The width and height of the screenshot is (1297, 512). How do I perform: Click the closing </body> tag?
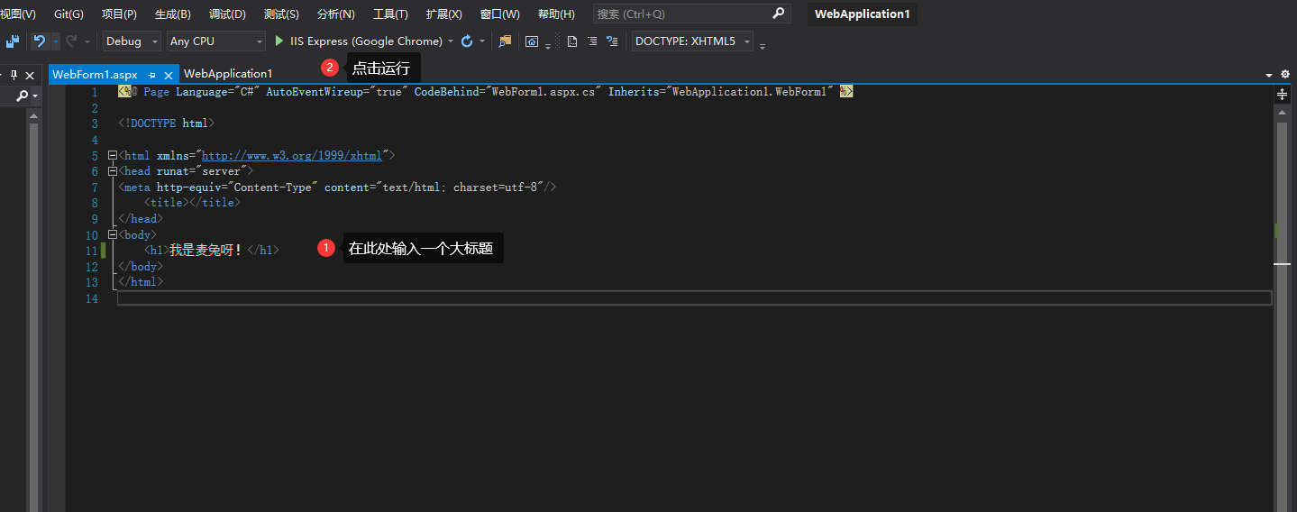pyautogui.click(x=141, y=267)
